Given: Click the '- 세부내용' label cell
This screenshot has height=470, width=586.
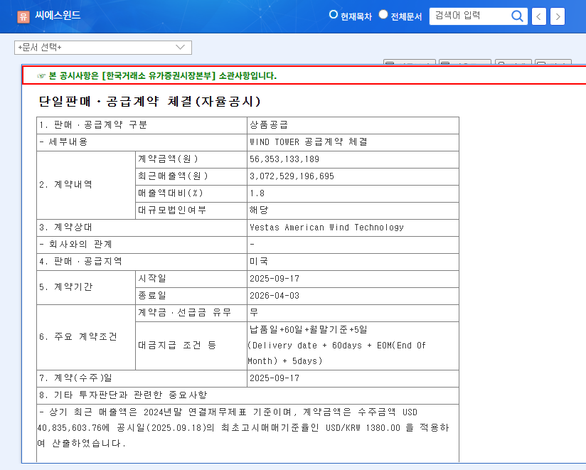Looking at the screenshot, I should pyautogui.click(x=142, y=142).
